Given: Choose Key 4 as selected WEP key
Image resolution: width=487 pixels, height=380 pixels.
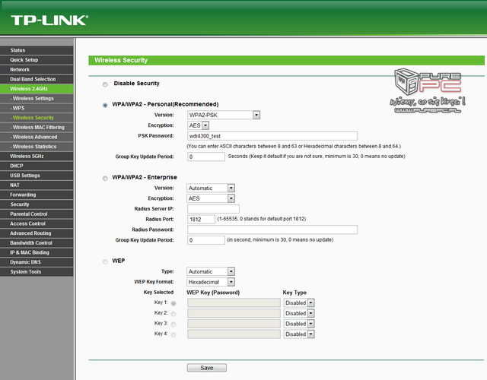Looking at the screenshot, I should tap(173, 334).
